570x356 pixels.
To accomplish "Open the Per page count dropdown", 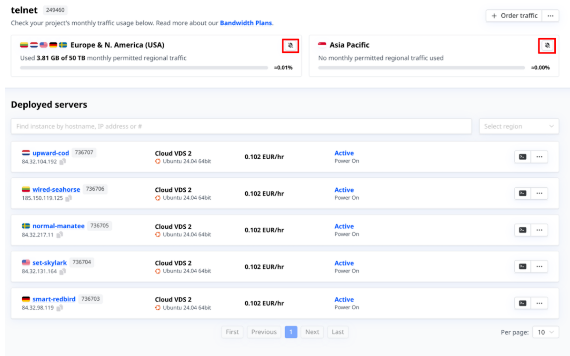I will click(546, 332).
